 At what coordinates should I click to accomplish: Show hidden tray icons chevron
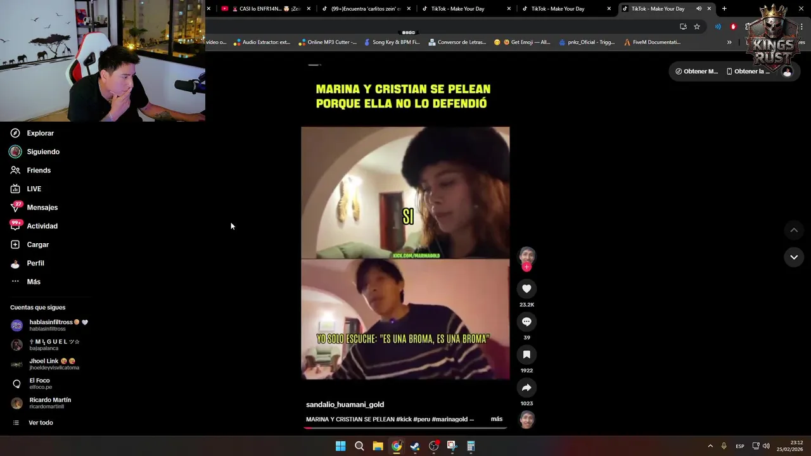pyautogui.click(x=710, y=446)
